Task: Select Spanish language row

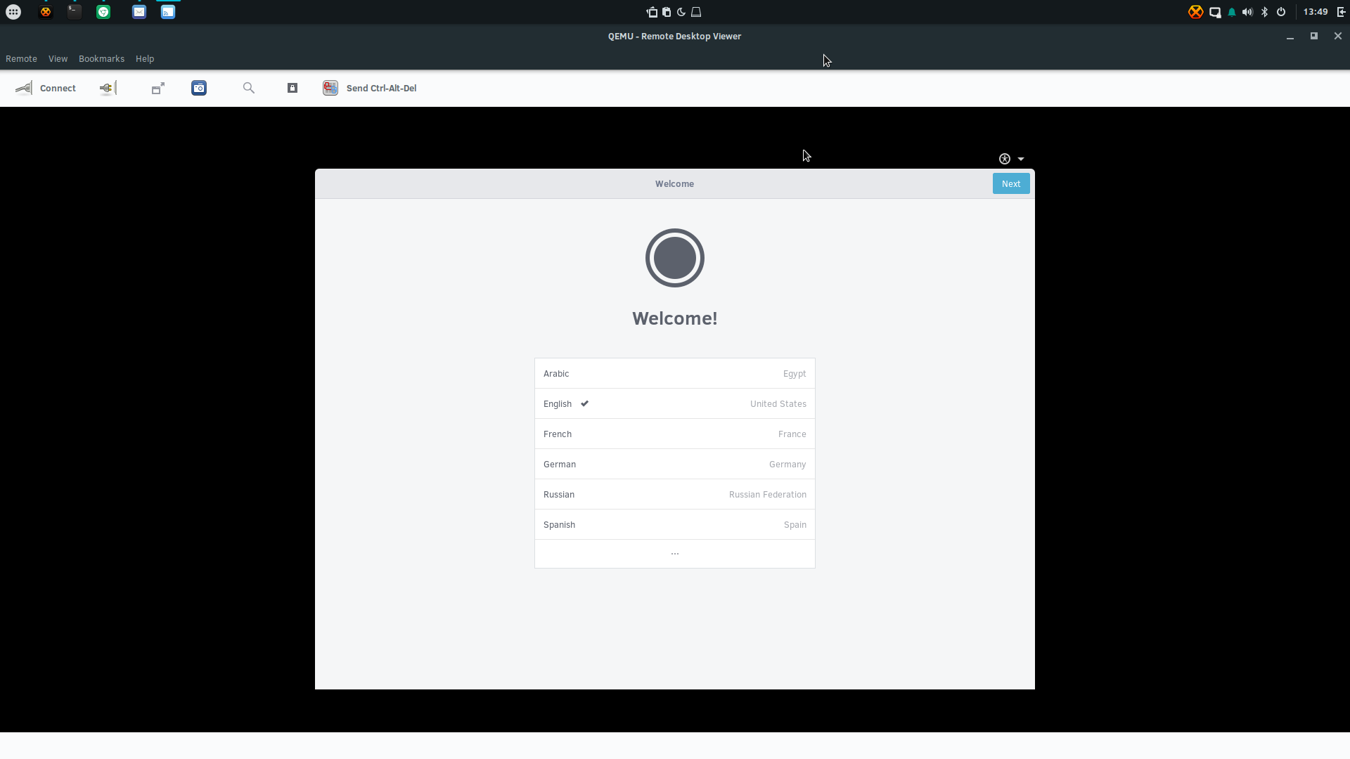Action: point(675,524)
